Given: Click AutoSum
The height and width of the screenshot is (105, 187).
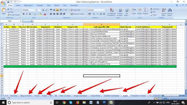Looking at the screenshot, I should [156, 9].
